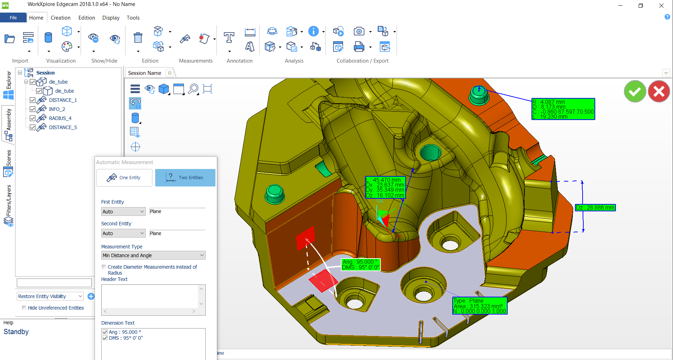673x360 pixels.
Task: Check Create Diameter Measurements instead of Radius
Action: (104, 267)
